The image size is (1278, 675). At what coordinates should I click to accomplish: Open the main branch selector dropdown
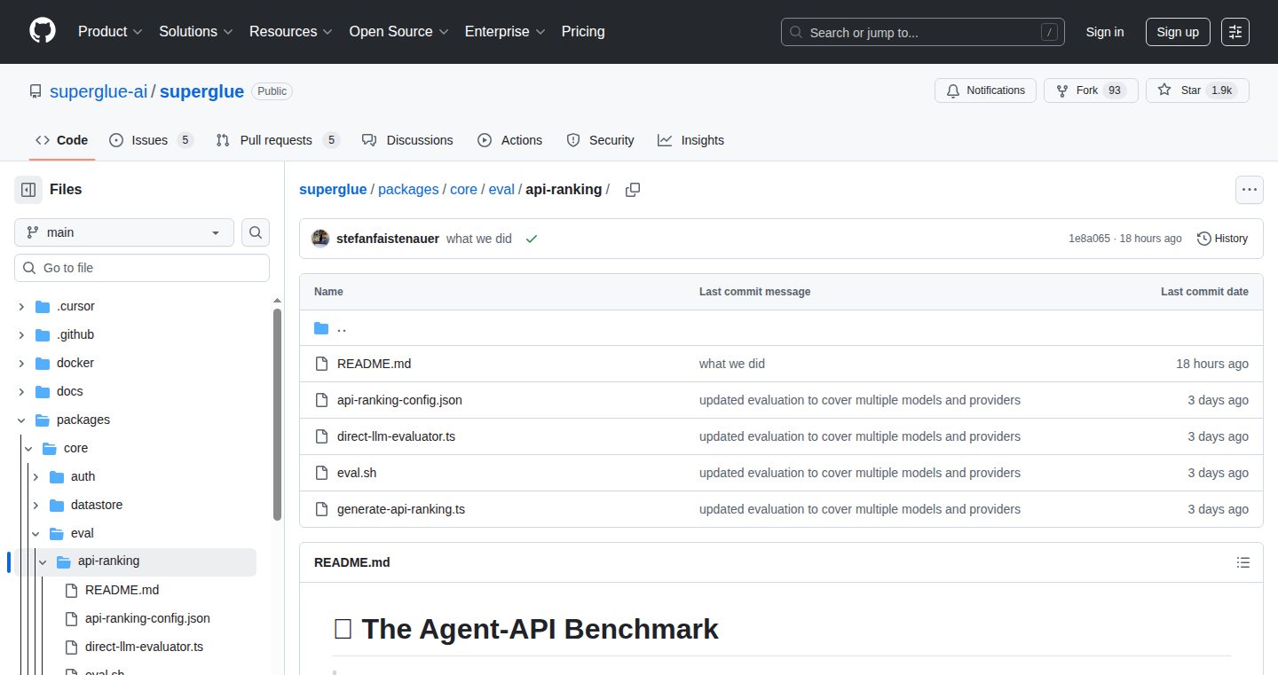coord(124,232)
